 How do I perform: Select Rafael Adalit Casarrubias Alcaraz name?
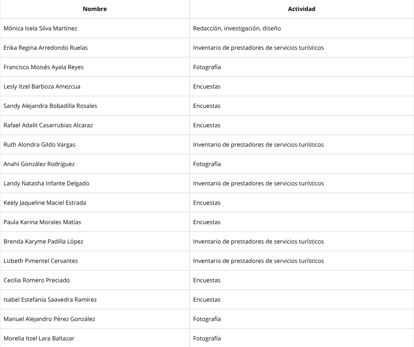point(48,125)
